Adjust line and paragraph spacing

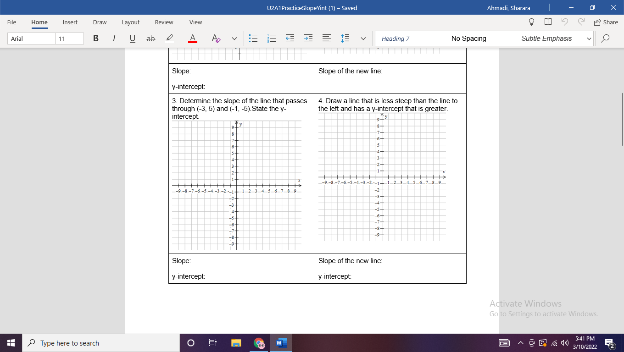[345, 38]
